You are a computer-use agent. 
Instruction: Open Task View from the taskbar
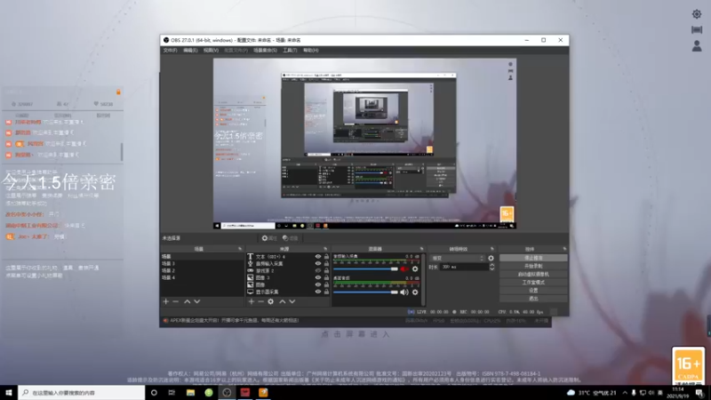[172, 393]
